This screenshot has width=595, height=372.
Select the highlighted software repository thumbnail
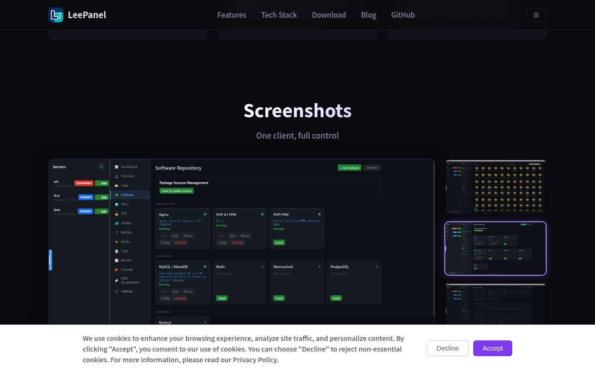click(x=496, y=249)
